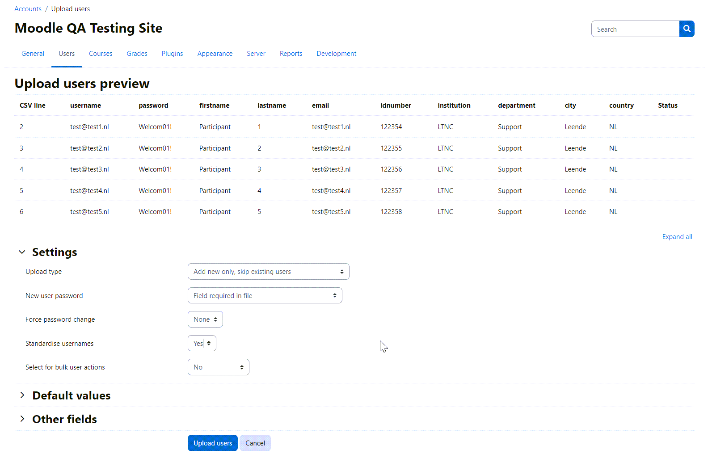Open the Force password change dropdown
This screenshot has width=712, height=462.
205,319
